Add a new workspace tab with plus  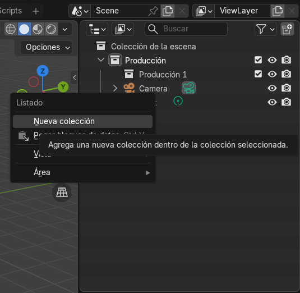[36, 11]
